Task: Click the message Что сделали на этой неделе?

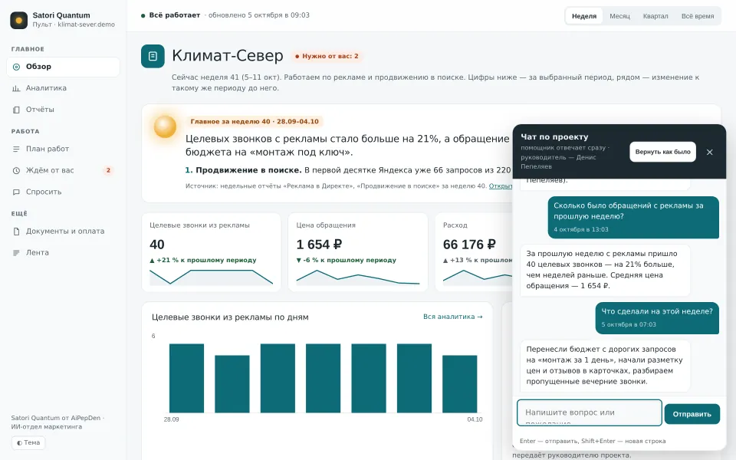Action: click(x=657, y=318)
